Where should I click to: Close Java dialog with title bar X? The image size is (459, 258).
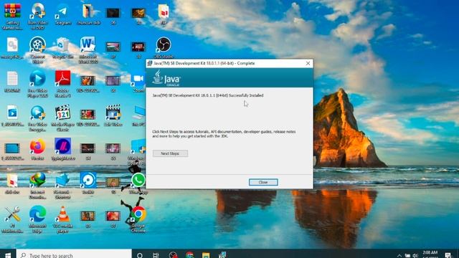pos(308,63)
